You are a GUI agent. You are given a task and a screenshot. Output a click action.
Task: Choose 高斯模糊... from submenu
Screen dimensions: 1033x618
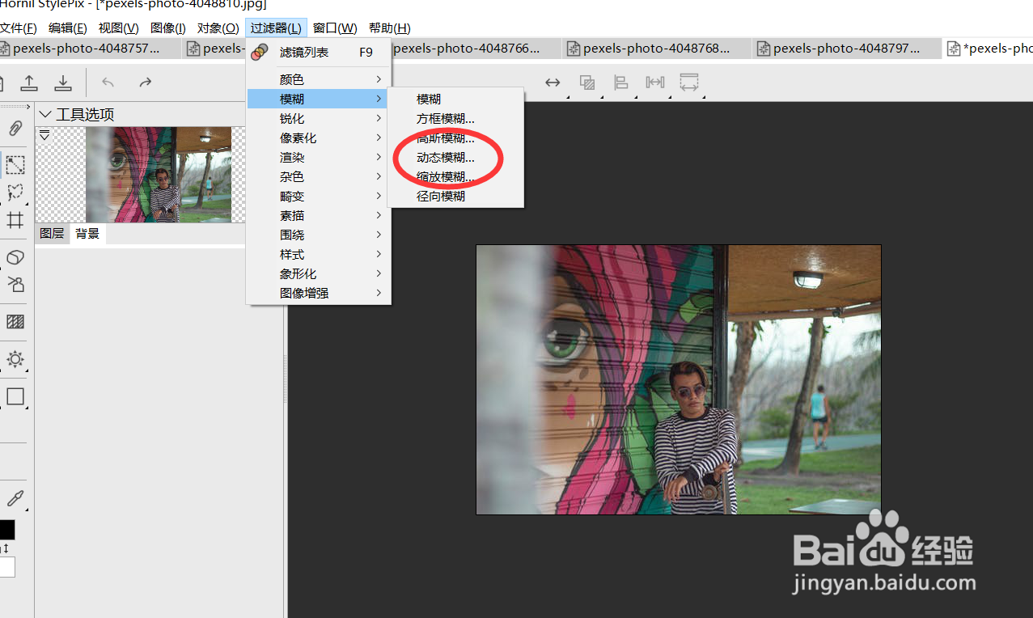(456, 138)
